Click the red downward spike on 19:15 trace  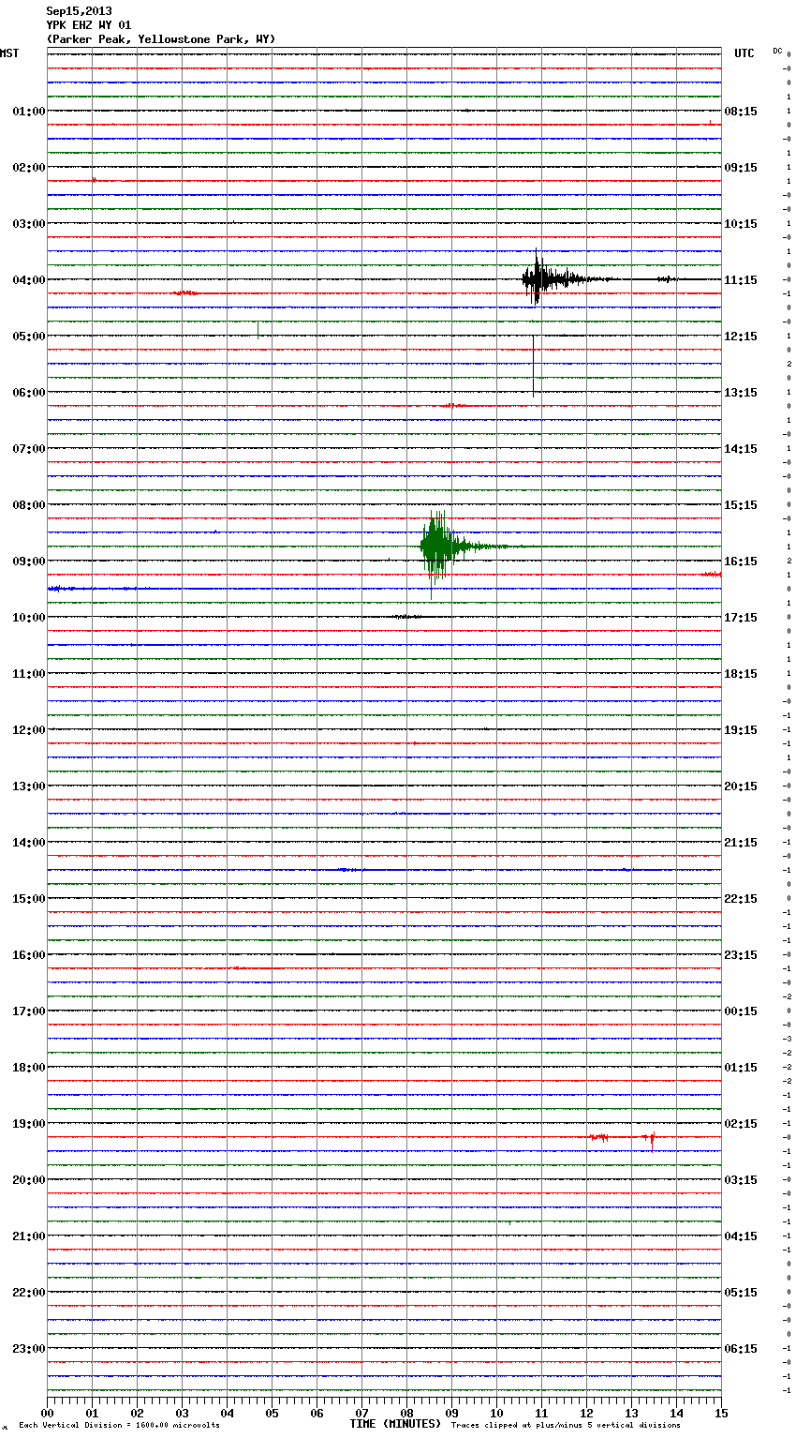pyautogui.click(x=652, y=1141)
